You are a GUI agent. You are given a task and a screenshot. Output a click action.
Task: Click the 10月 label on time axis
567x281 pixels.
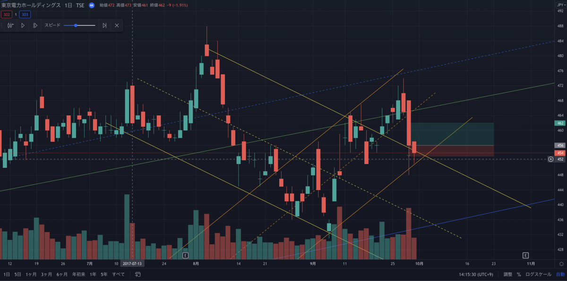pos(419,264)
